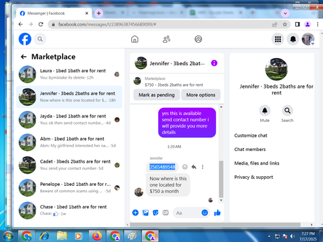Select Jennifer 3beds 2baths conversation
This screenshot has width=323, height=242.
pos(69,97)
